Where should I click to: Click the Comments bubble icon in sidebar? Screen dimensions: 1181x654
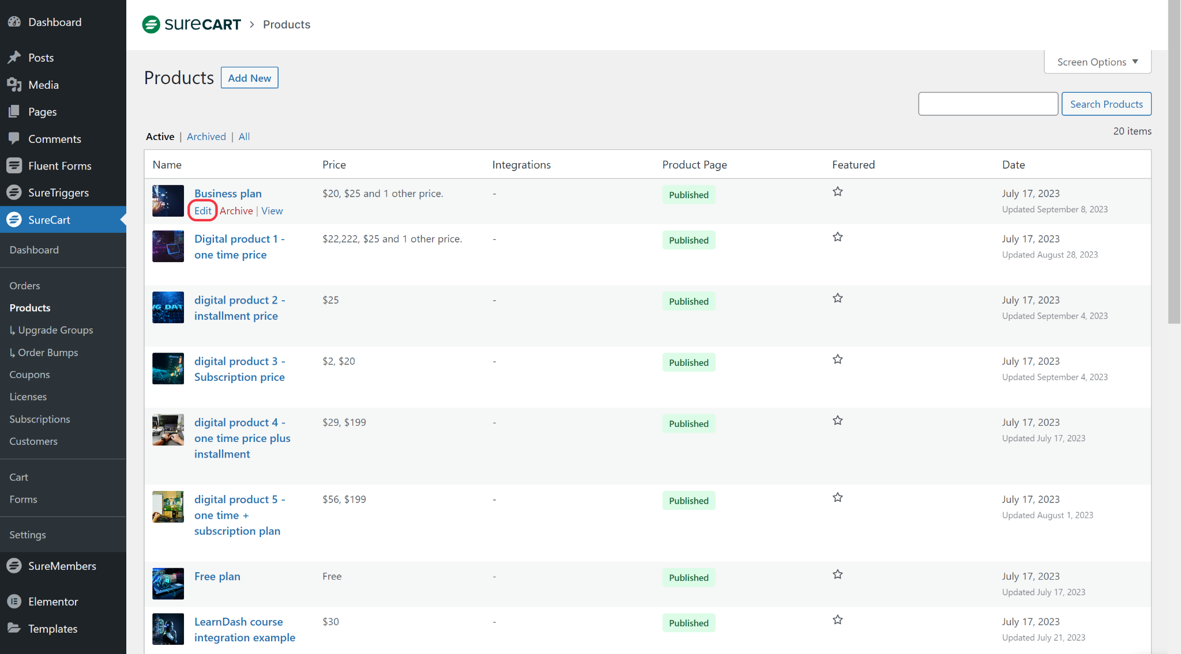point(14,138)
